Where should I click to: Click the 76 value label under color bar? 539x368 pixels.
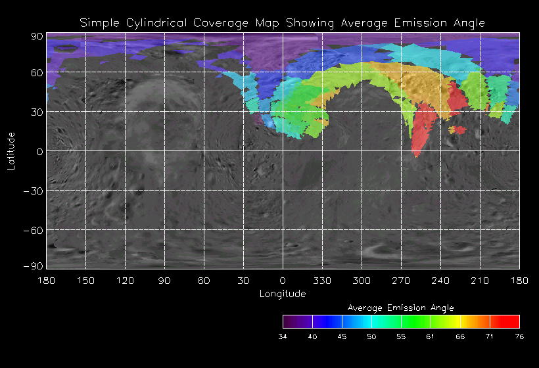coord(519,336)
